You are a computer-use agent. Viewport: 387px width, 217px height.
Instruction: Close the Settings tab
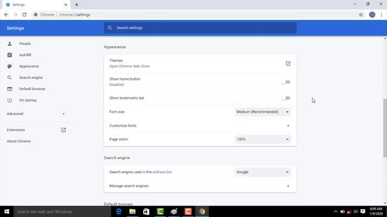click(x=66, y=5)
